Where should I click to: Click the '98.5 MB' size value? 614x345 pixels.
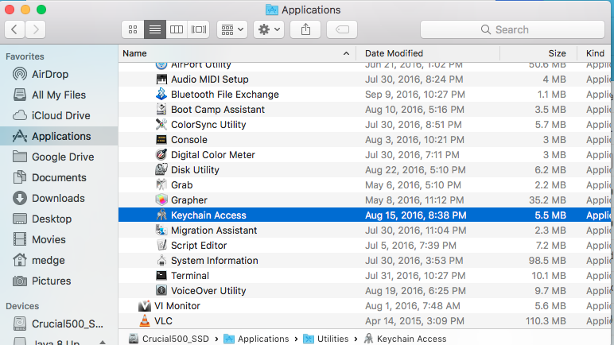pos(546,261)
